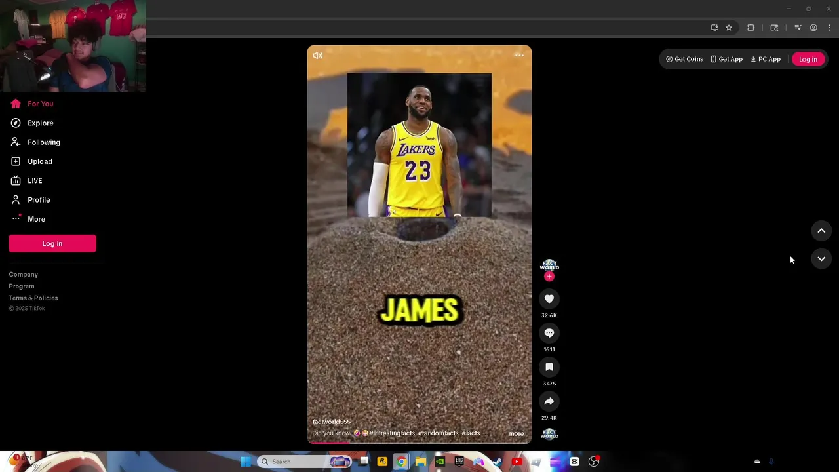Open the Profile page
The image size is (839, 472).
tap(30, 200)
